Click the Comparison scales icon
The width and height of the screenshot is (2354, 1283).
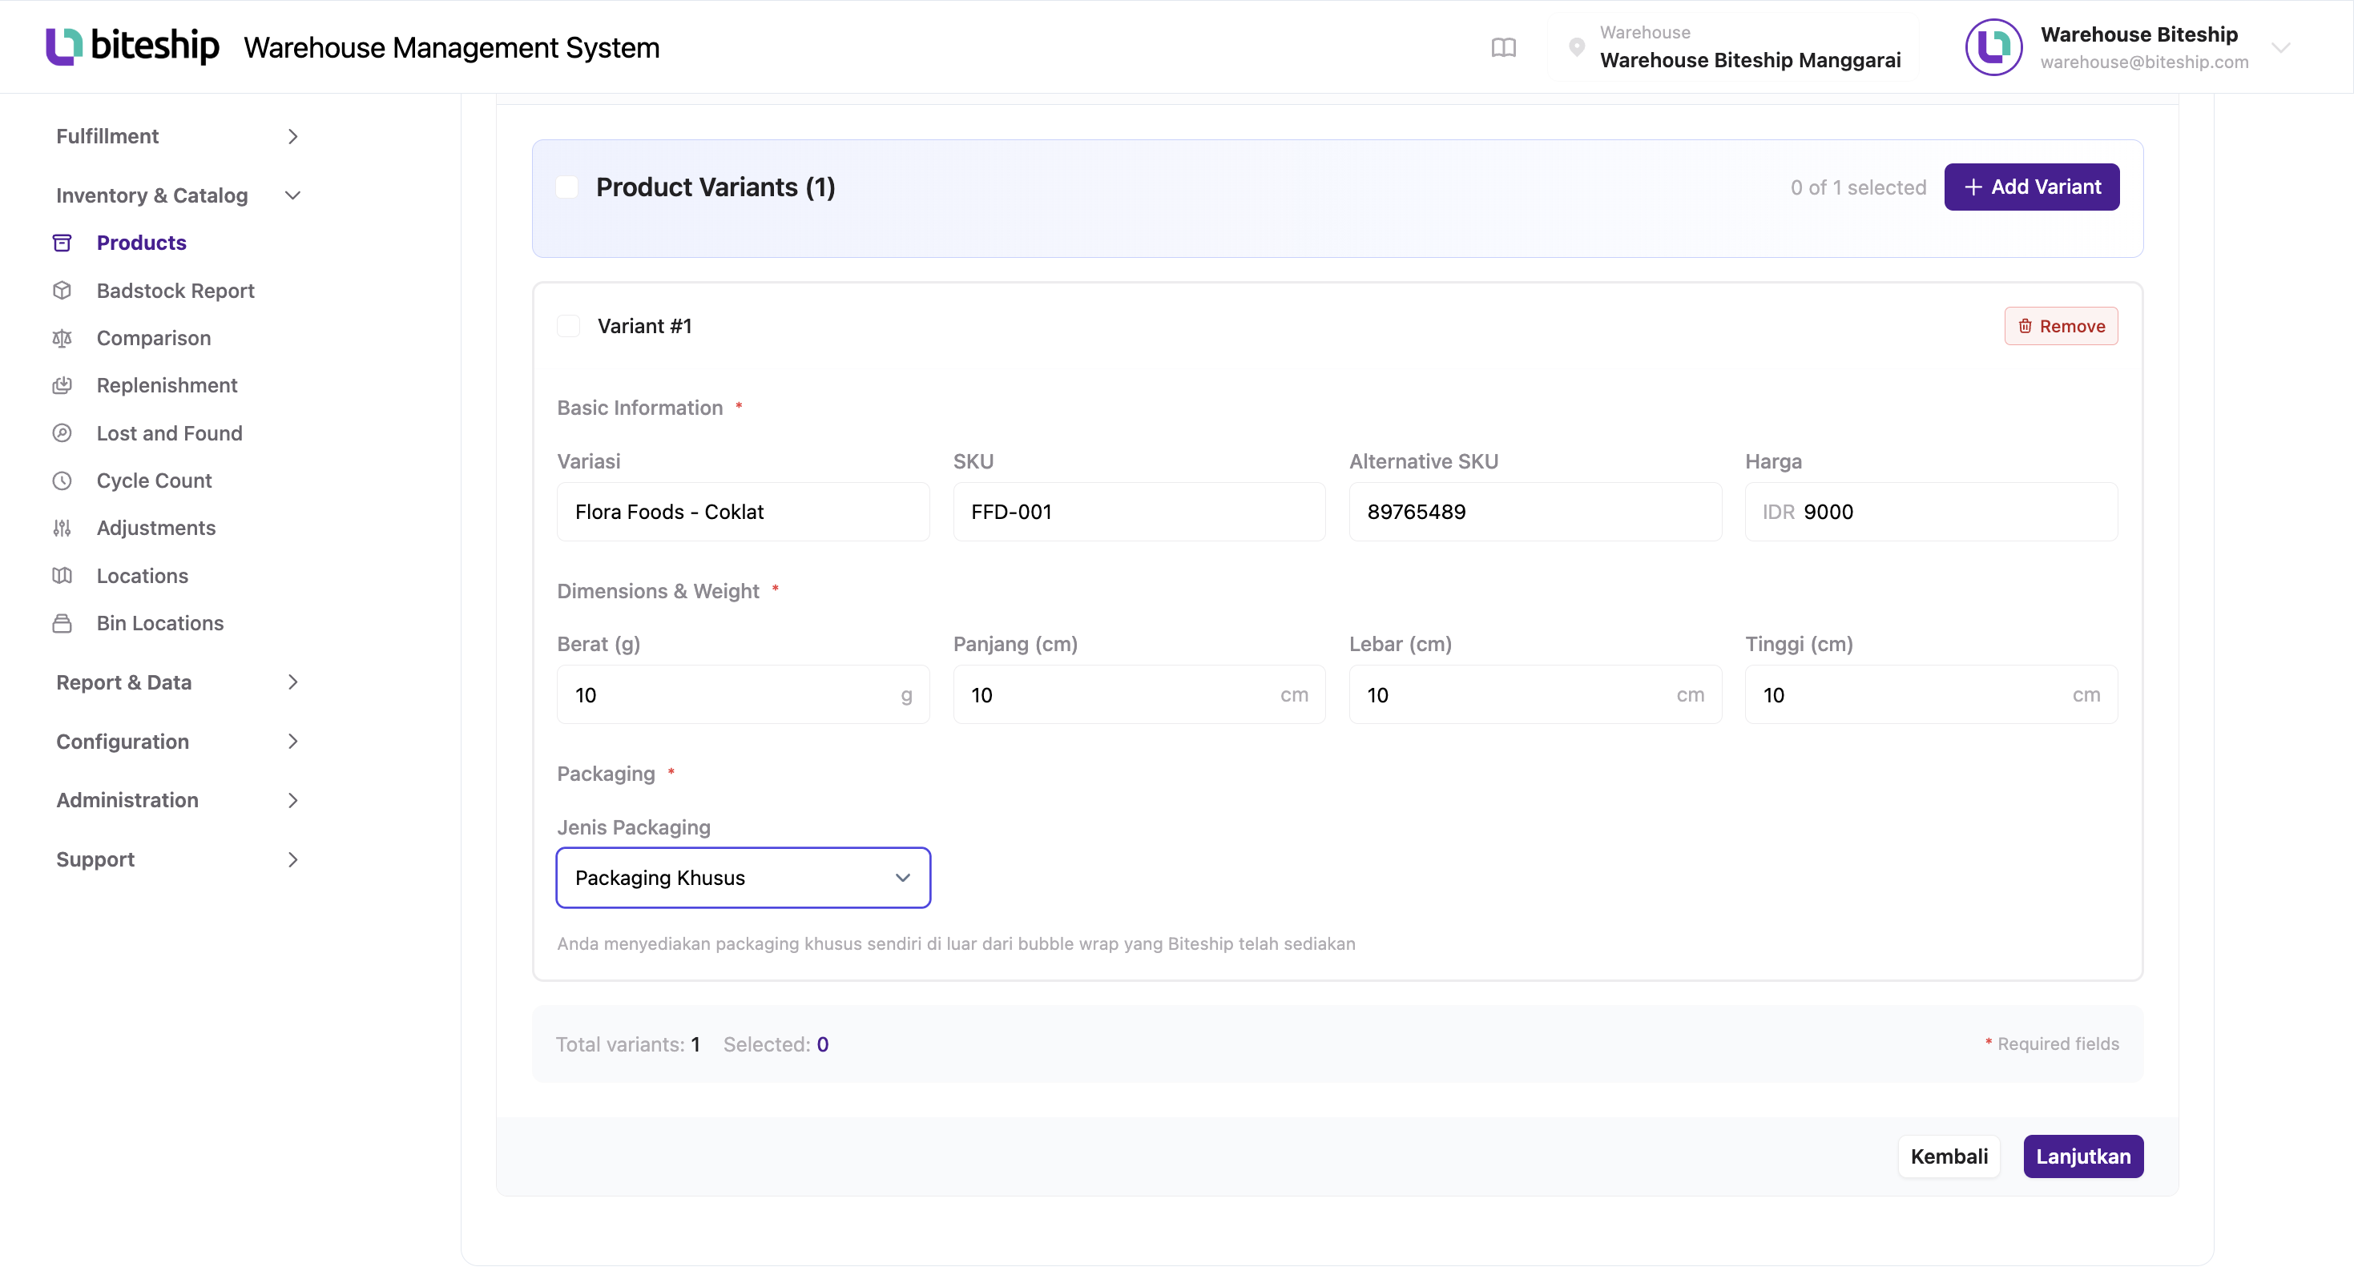point(62,338)
